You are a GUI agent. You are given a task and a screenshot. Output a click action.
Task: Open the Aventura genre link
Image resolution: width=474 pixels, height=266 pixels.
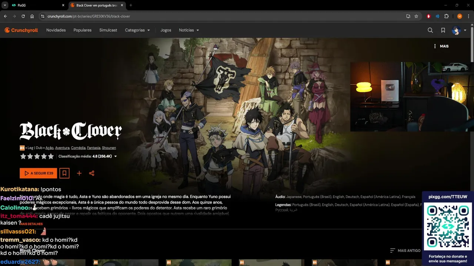click(62, 148)
